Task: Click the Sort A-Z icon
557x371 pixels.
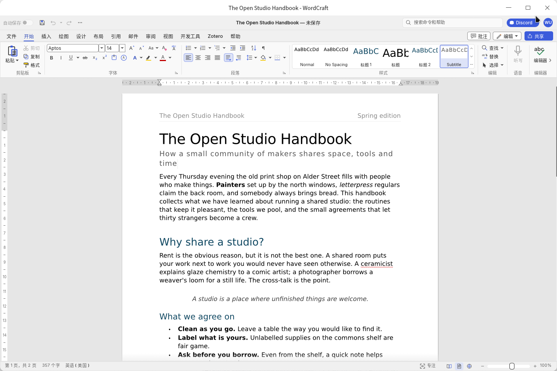Action: pyautogui.click(x=254, y=48)
